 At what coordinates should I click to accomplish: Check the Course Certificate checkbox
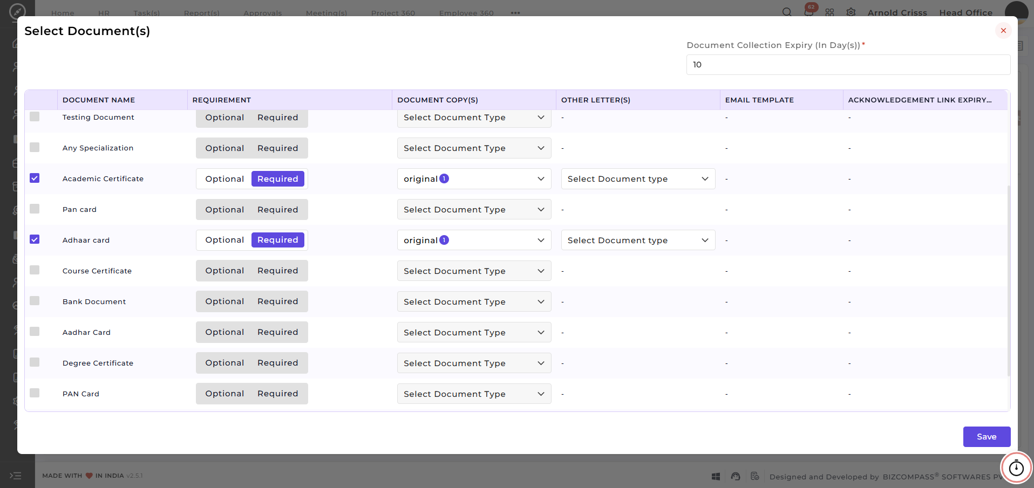coord(35,270)
